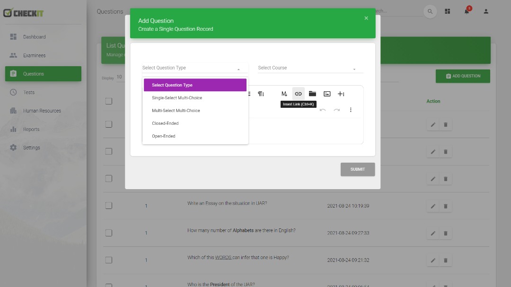Click 'Who is the President of the UAR?' text

[221, 284]
